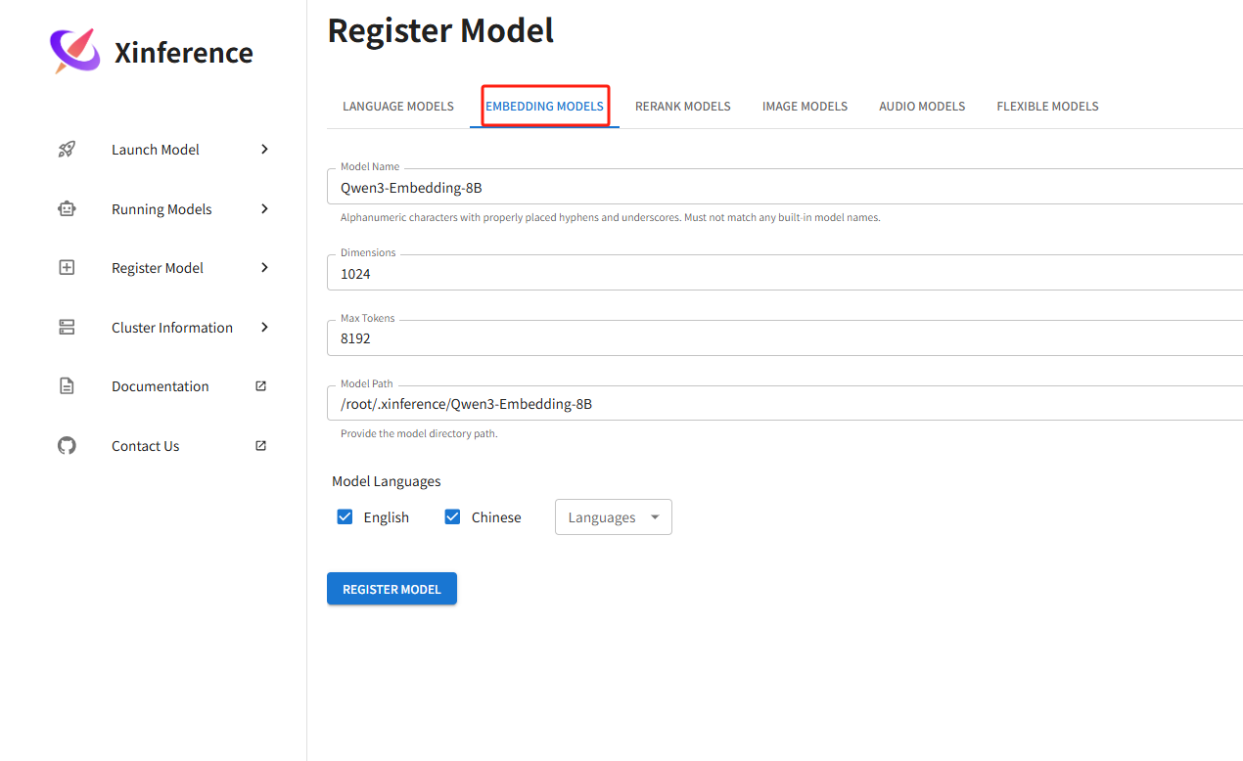Screen dimensions: 1243x761
Task: Click the Running Models robot icon
Action: 67,208
